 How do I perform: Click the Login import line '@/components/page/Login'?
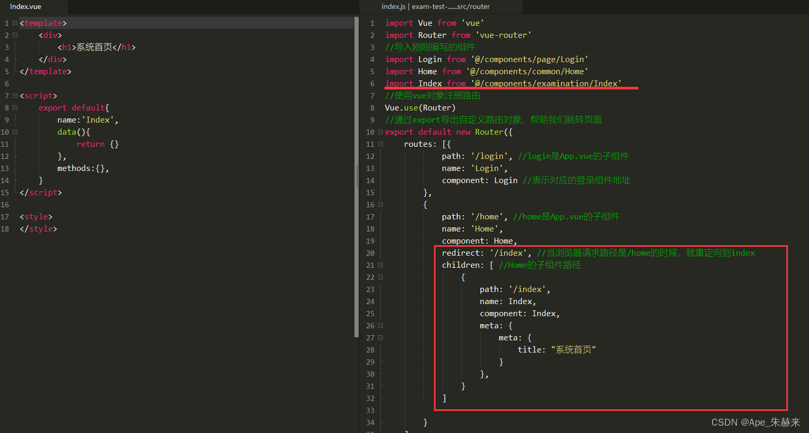pyautogui.click(x=487, y=59)
